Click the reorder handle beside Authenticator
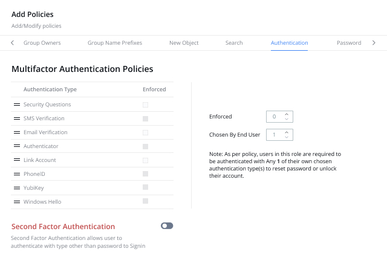The width and height of the screenshot is (387, 272). (17, 146)
